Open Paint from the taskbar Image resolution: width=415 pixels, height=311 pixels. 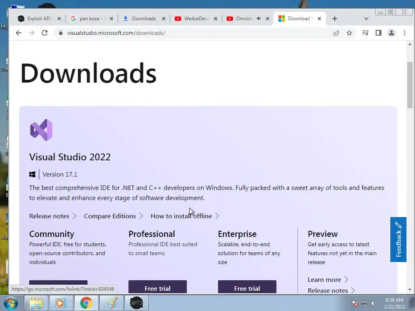[x=111, y=303]
